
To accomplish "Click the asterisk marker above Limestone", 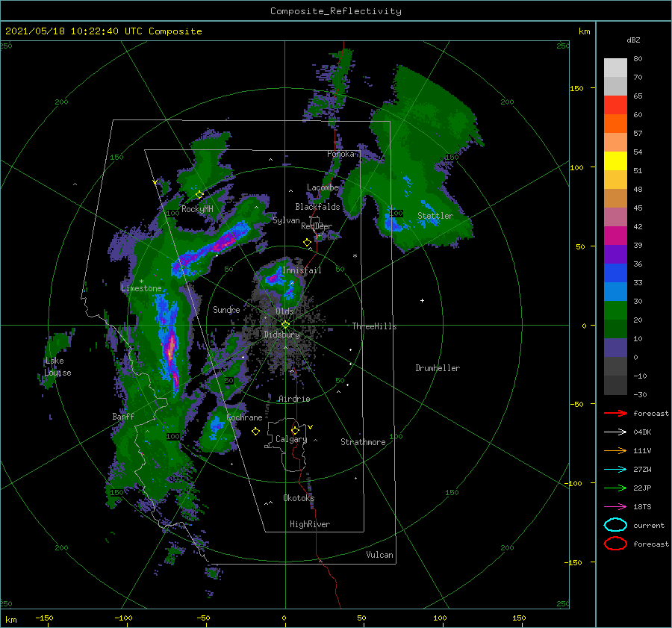I will [x=141, y=282].
